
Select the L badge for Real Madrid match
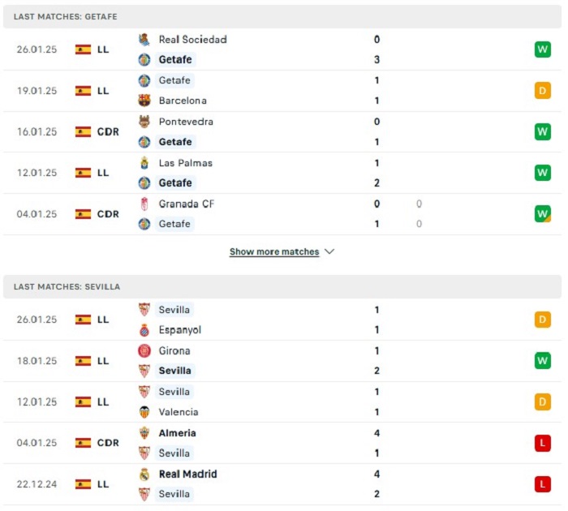click(x=542, y=484)
